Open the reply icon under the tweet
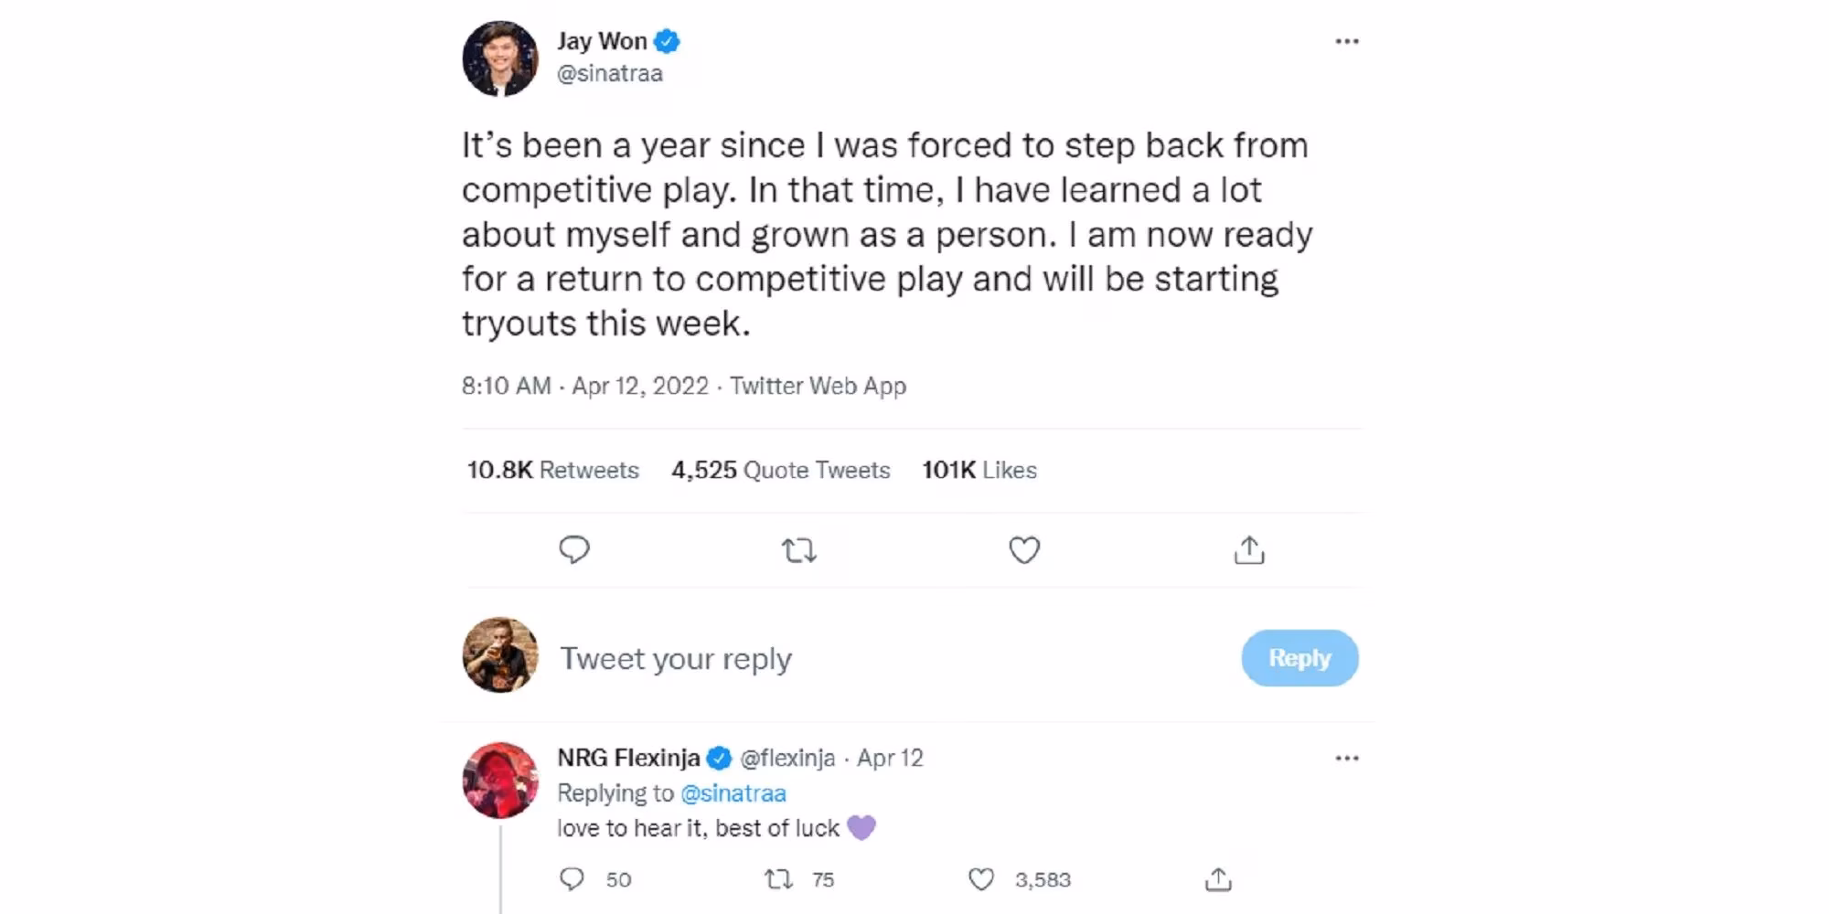 point(575,550)
